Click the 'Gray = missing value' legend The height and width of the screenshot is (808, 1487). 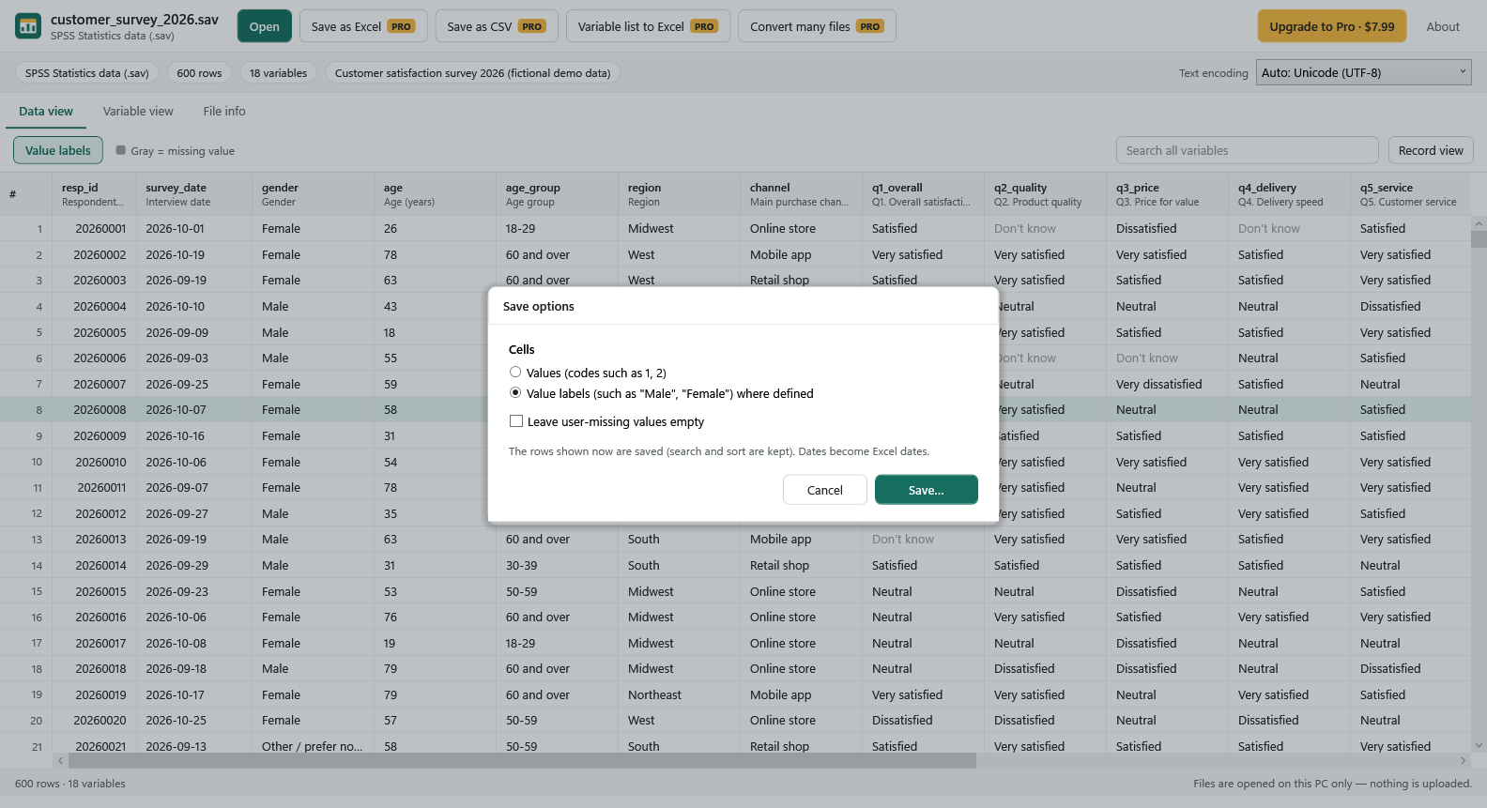pyautogui.click(x=176, y=151)
